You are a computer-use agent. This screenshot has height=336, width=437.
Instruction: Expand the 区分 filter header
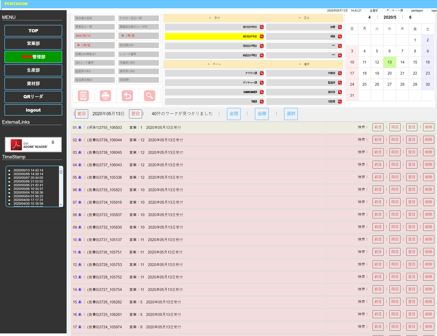pyautogui.click(x=304, y=18)
